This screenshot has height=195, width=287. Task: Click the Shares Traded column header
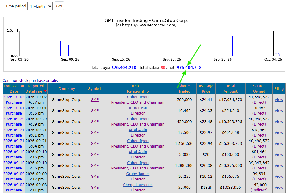184,89
